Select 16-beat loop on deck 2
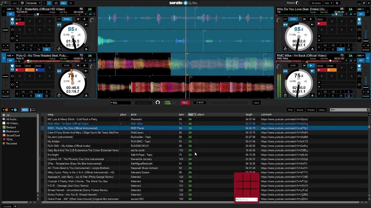371x208 pixels. tap(341, 49)
